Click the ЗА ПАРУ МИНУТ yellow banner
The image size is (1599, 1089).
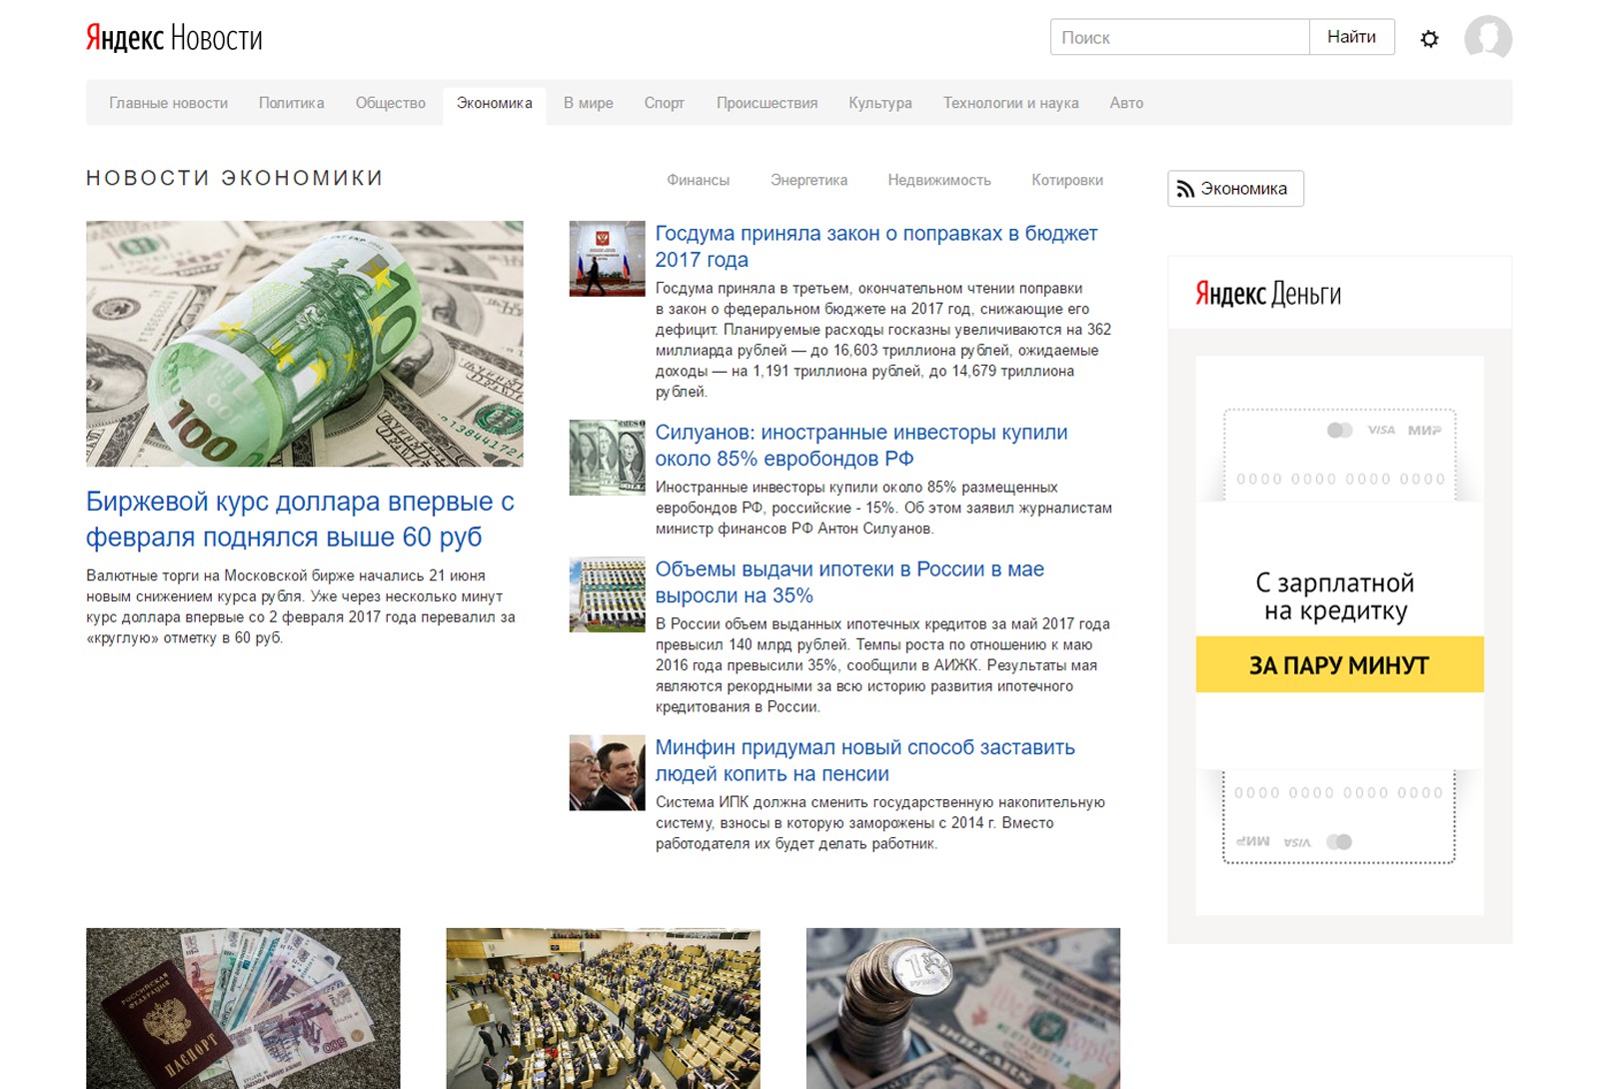[x=1339, y=664]
